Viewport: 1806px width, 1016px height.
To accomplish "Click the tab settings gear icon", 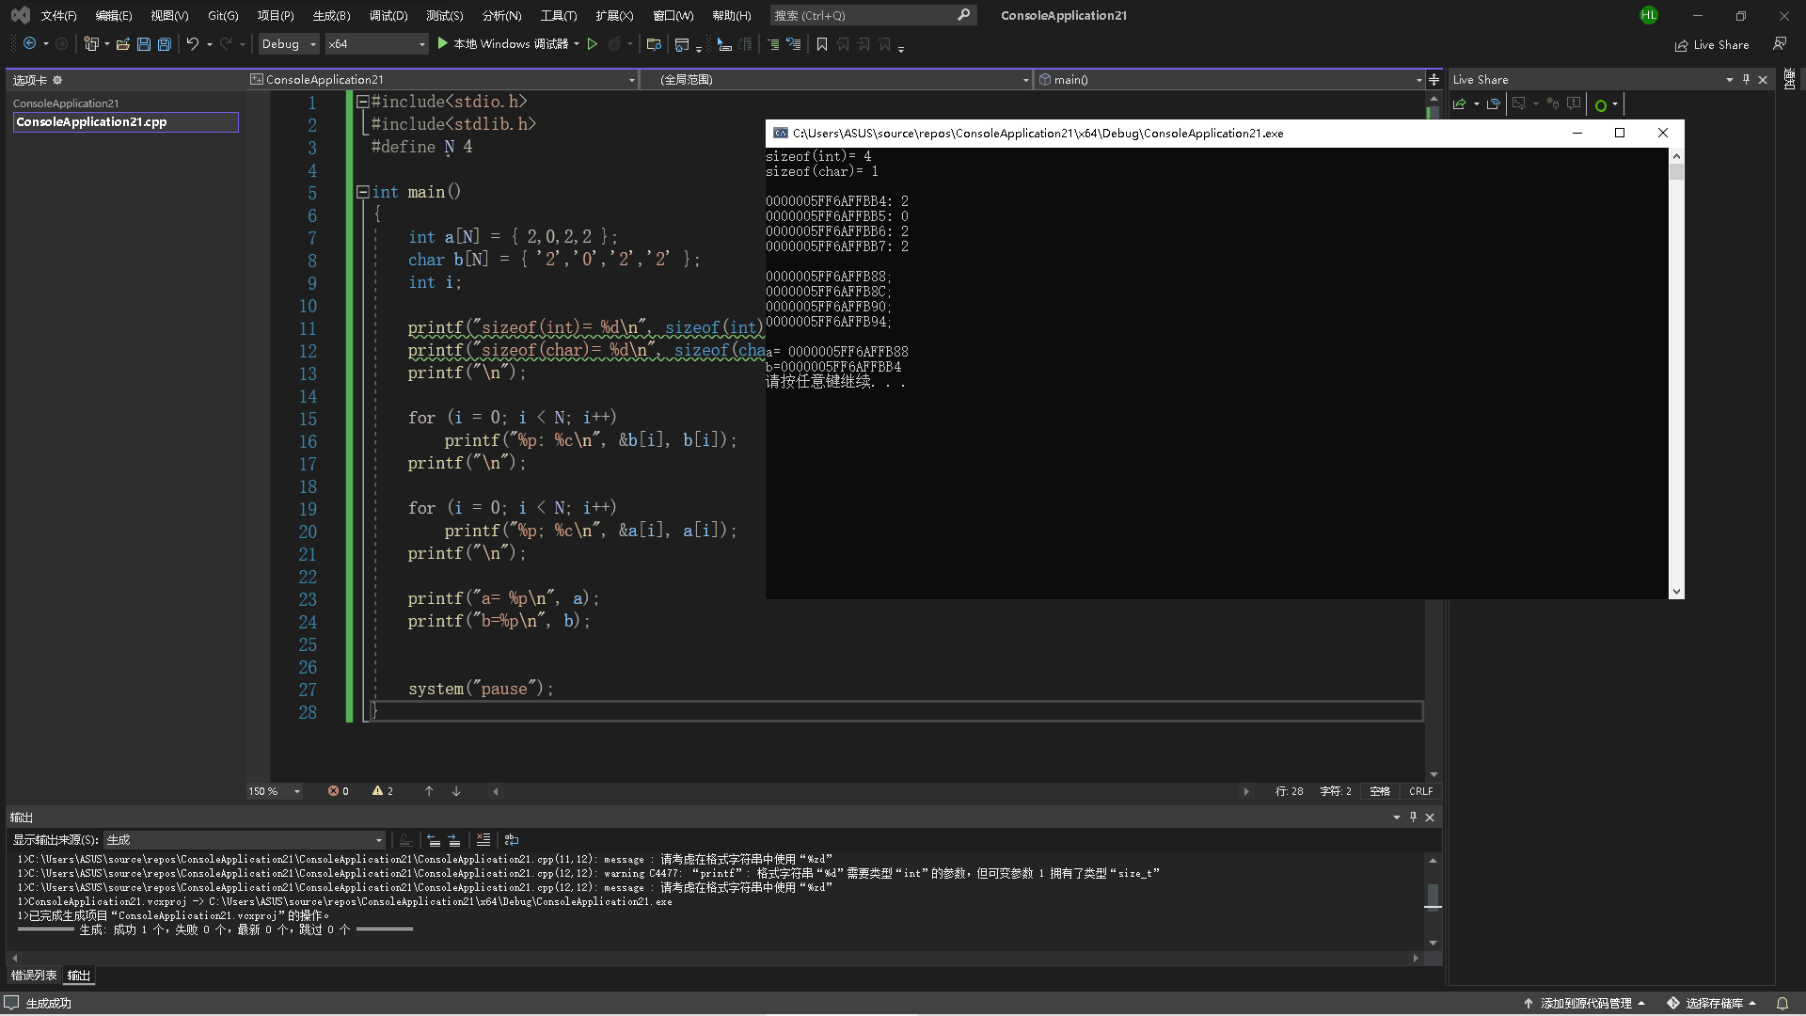I will 57,80.
